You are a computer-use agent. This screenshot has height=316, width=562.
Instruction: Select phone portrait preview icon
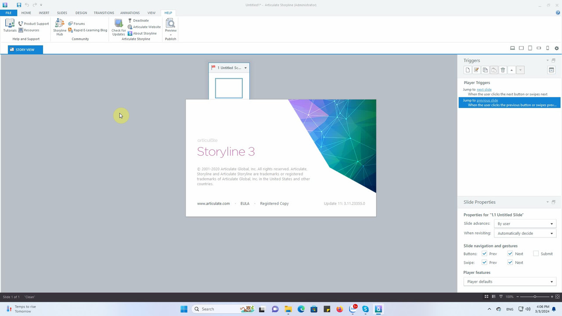pos(548,48)
